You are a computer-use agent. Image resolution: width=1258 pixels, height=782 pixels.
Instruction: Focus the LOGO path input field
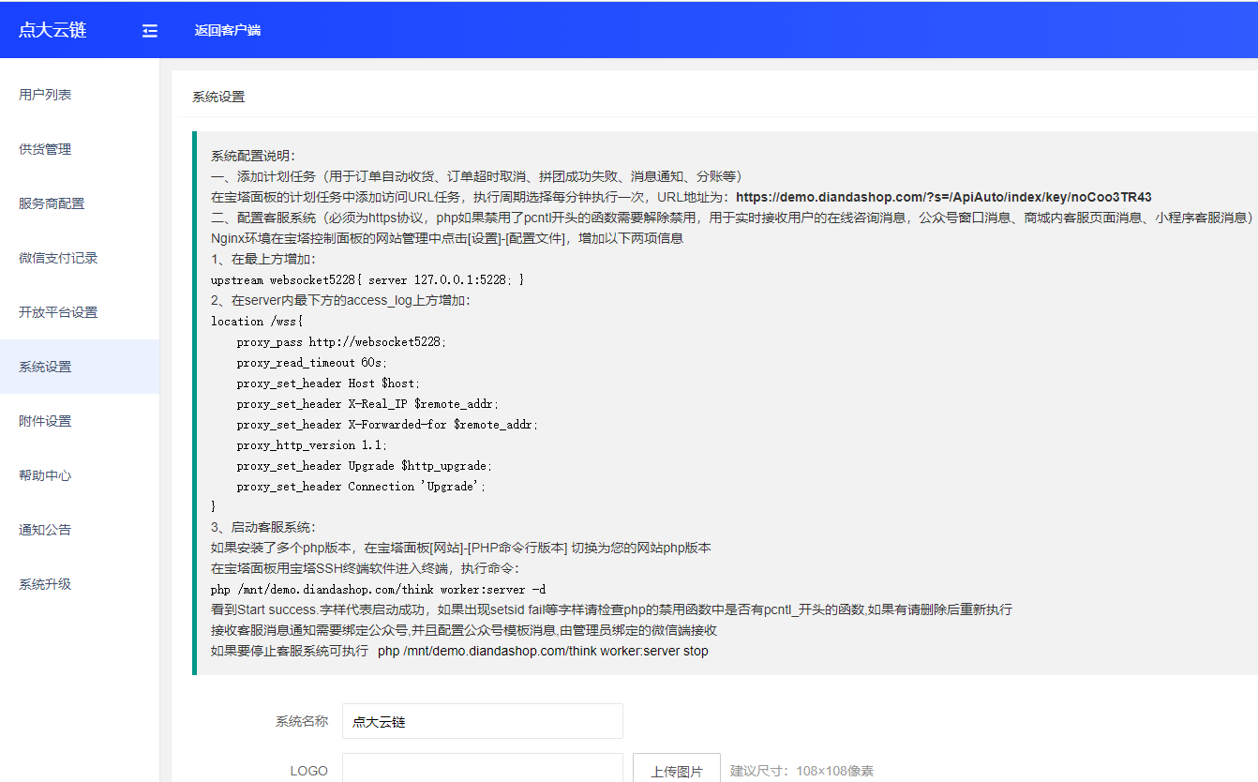[x=483, y=770]
